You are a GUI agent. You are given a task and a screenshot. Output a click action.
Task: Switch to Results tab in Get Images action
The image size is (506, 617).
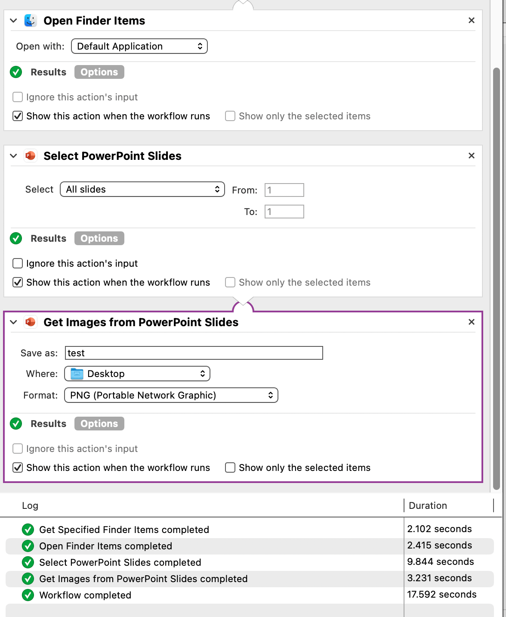[x=48, y=424]
